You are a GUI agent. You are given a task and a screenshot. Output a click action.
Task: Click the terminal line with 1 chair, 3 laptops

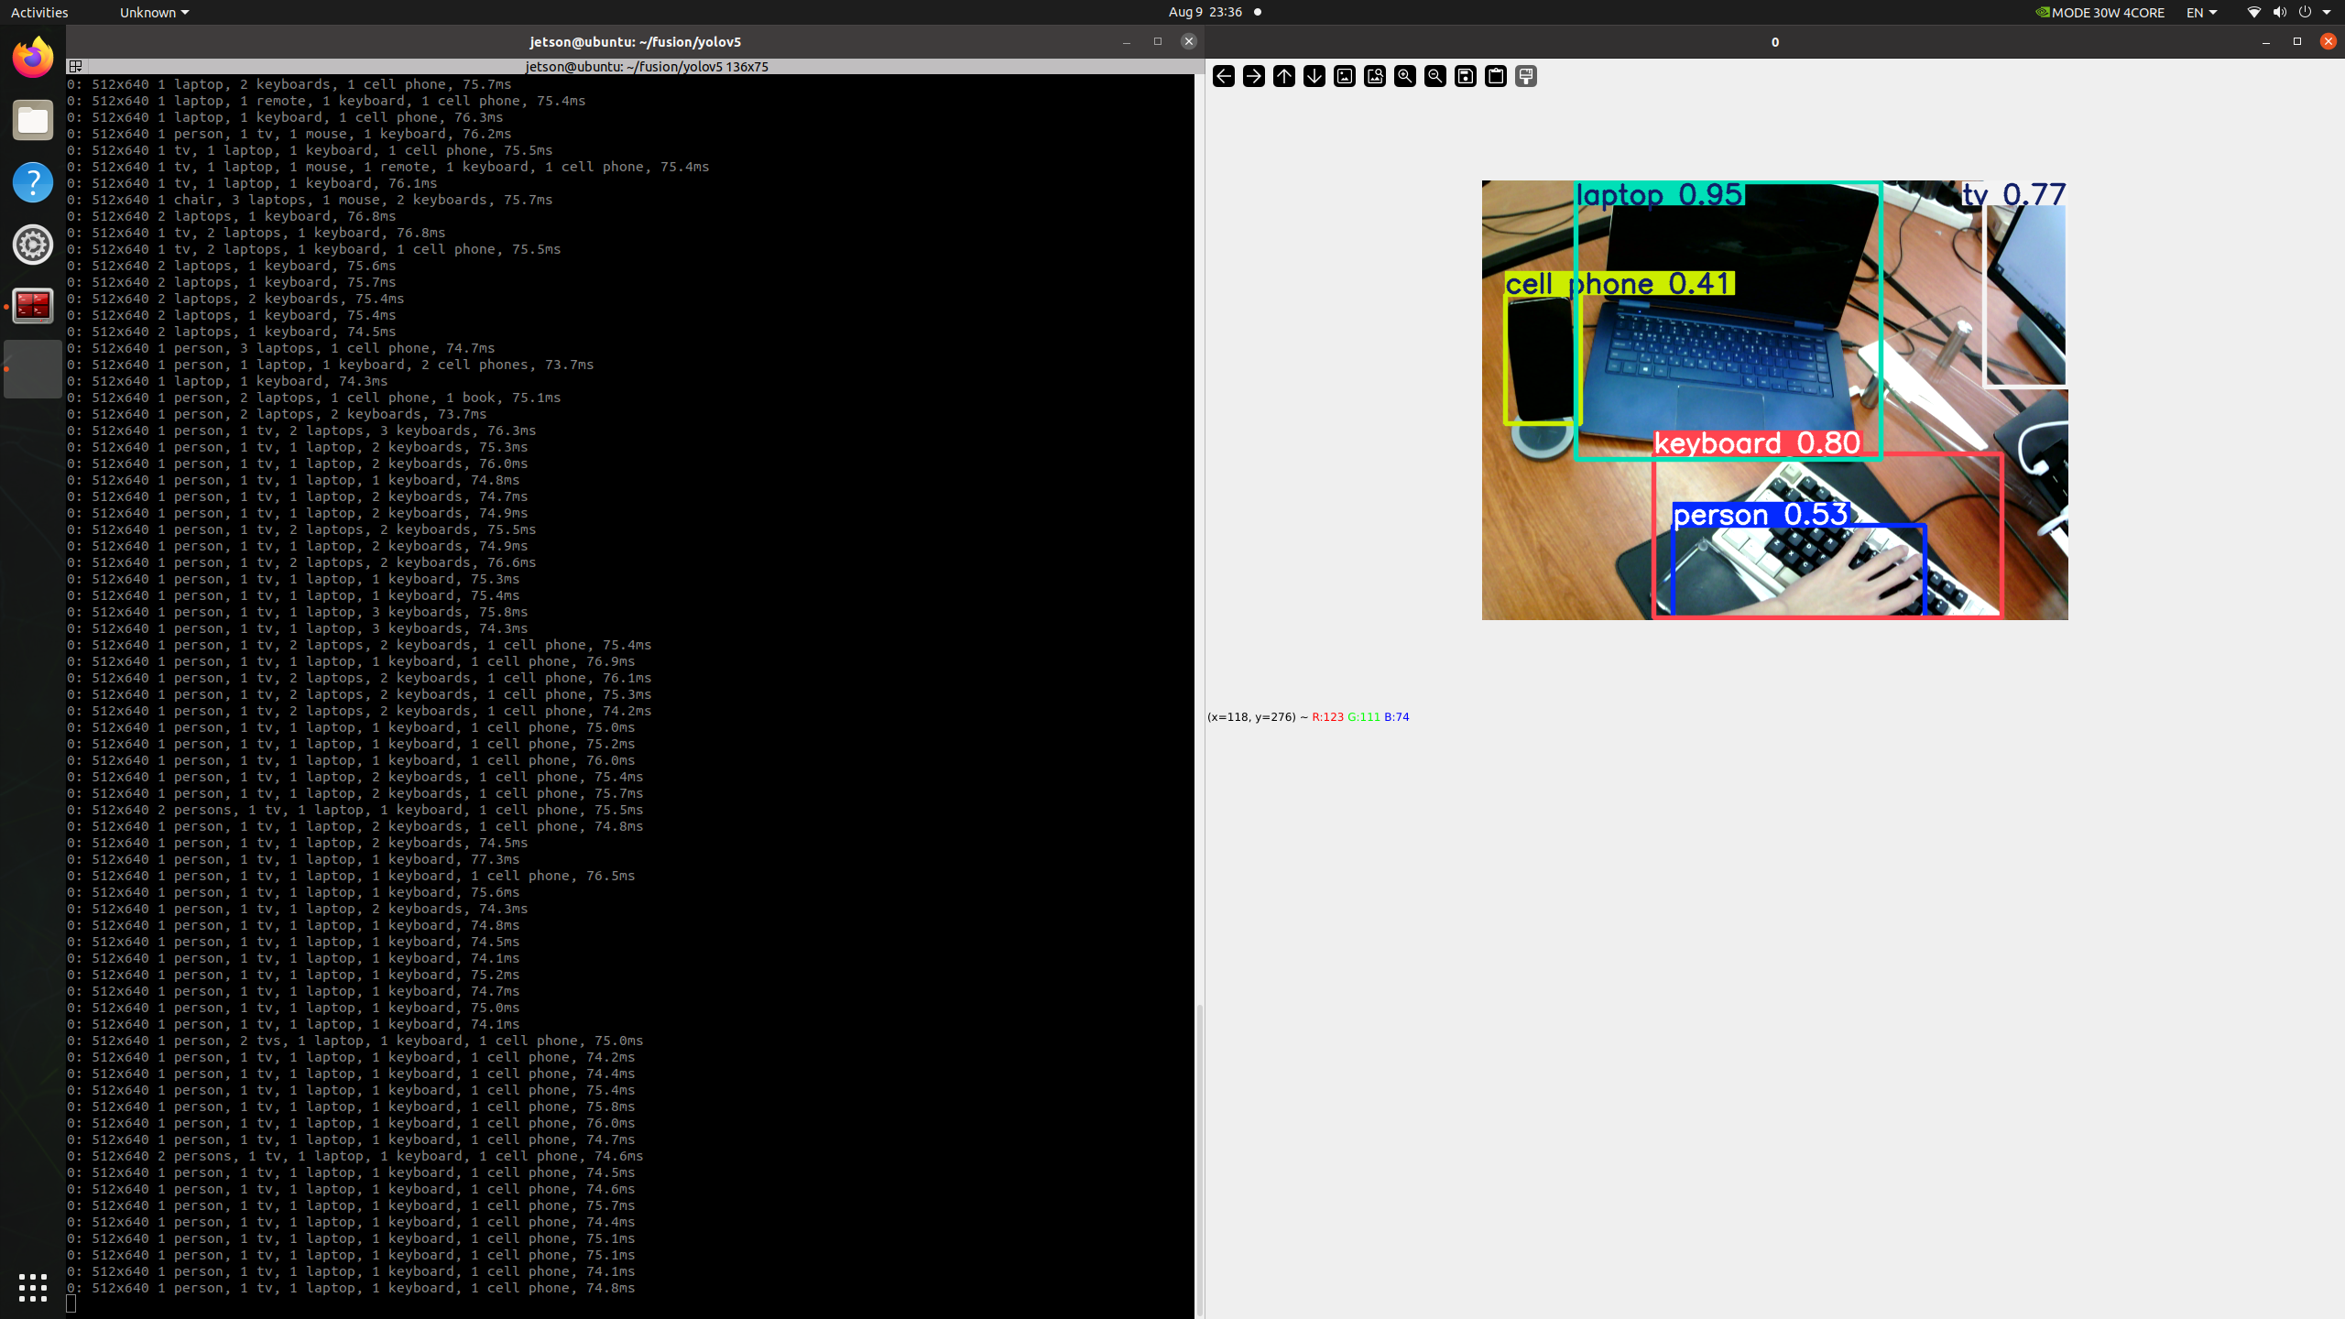tap(310, 200)
